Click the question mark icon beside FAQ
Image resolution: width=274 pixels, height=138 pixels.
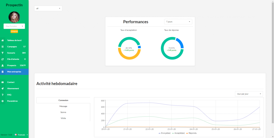click(x=2, y=95)
